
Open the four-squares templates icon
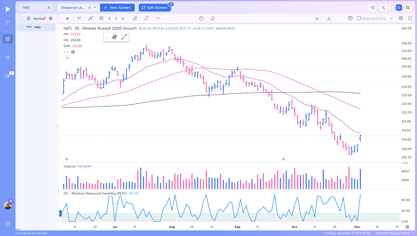coord(101,18)
